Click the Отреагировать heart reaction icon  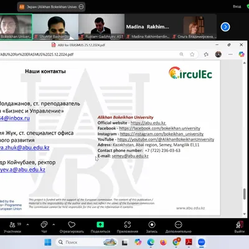tap(72, 225)
